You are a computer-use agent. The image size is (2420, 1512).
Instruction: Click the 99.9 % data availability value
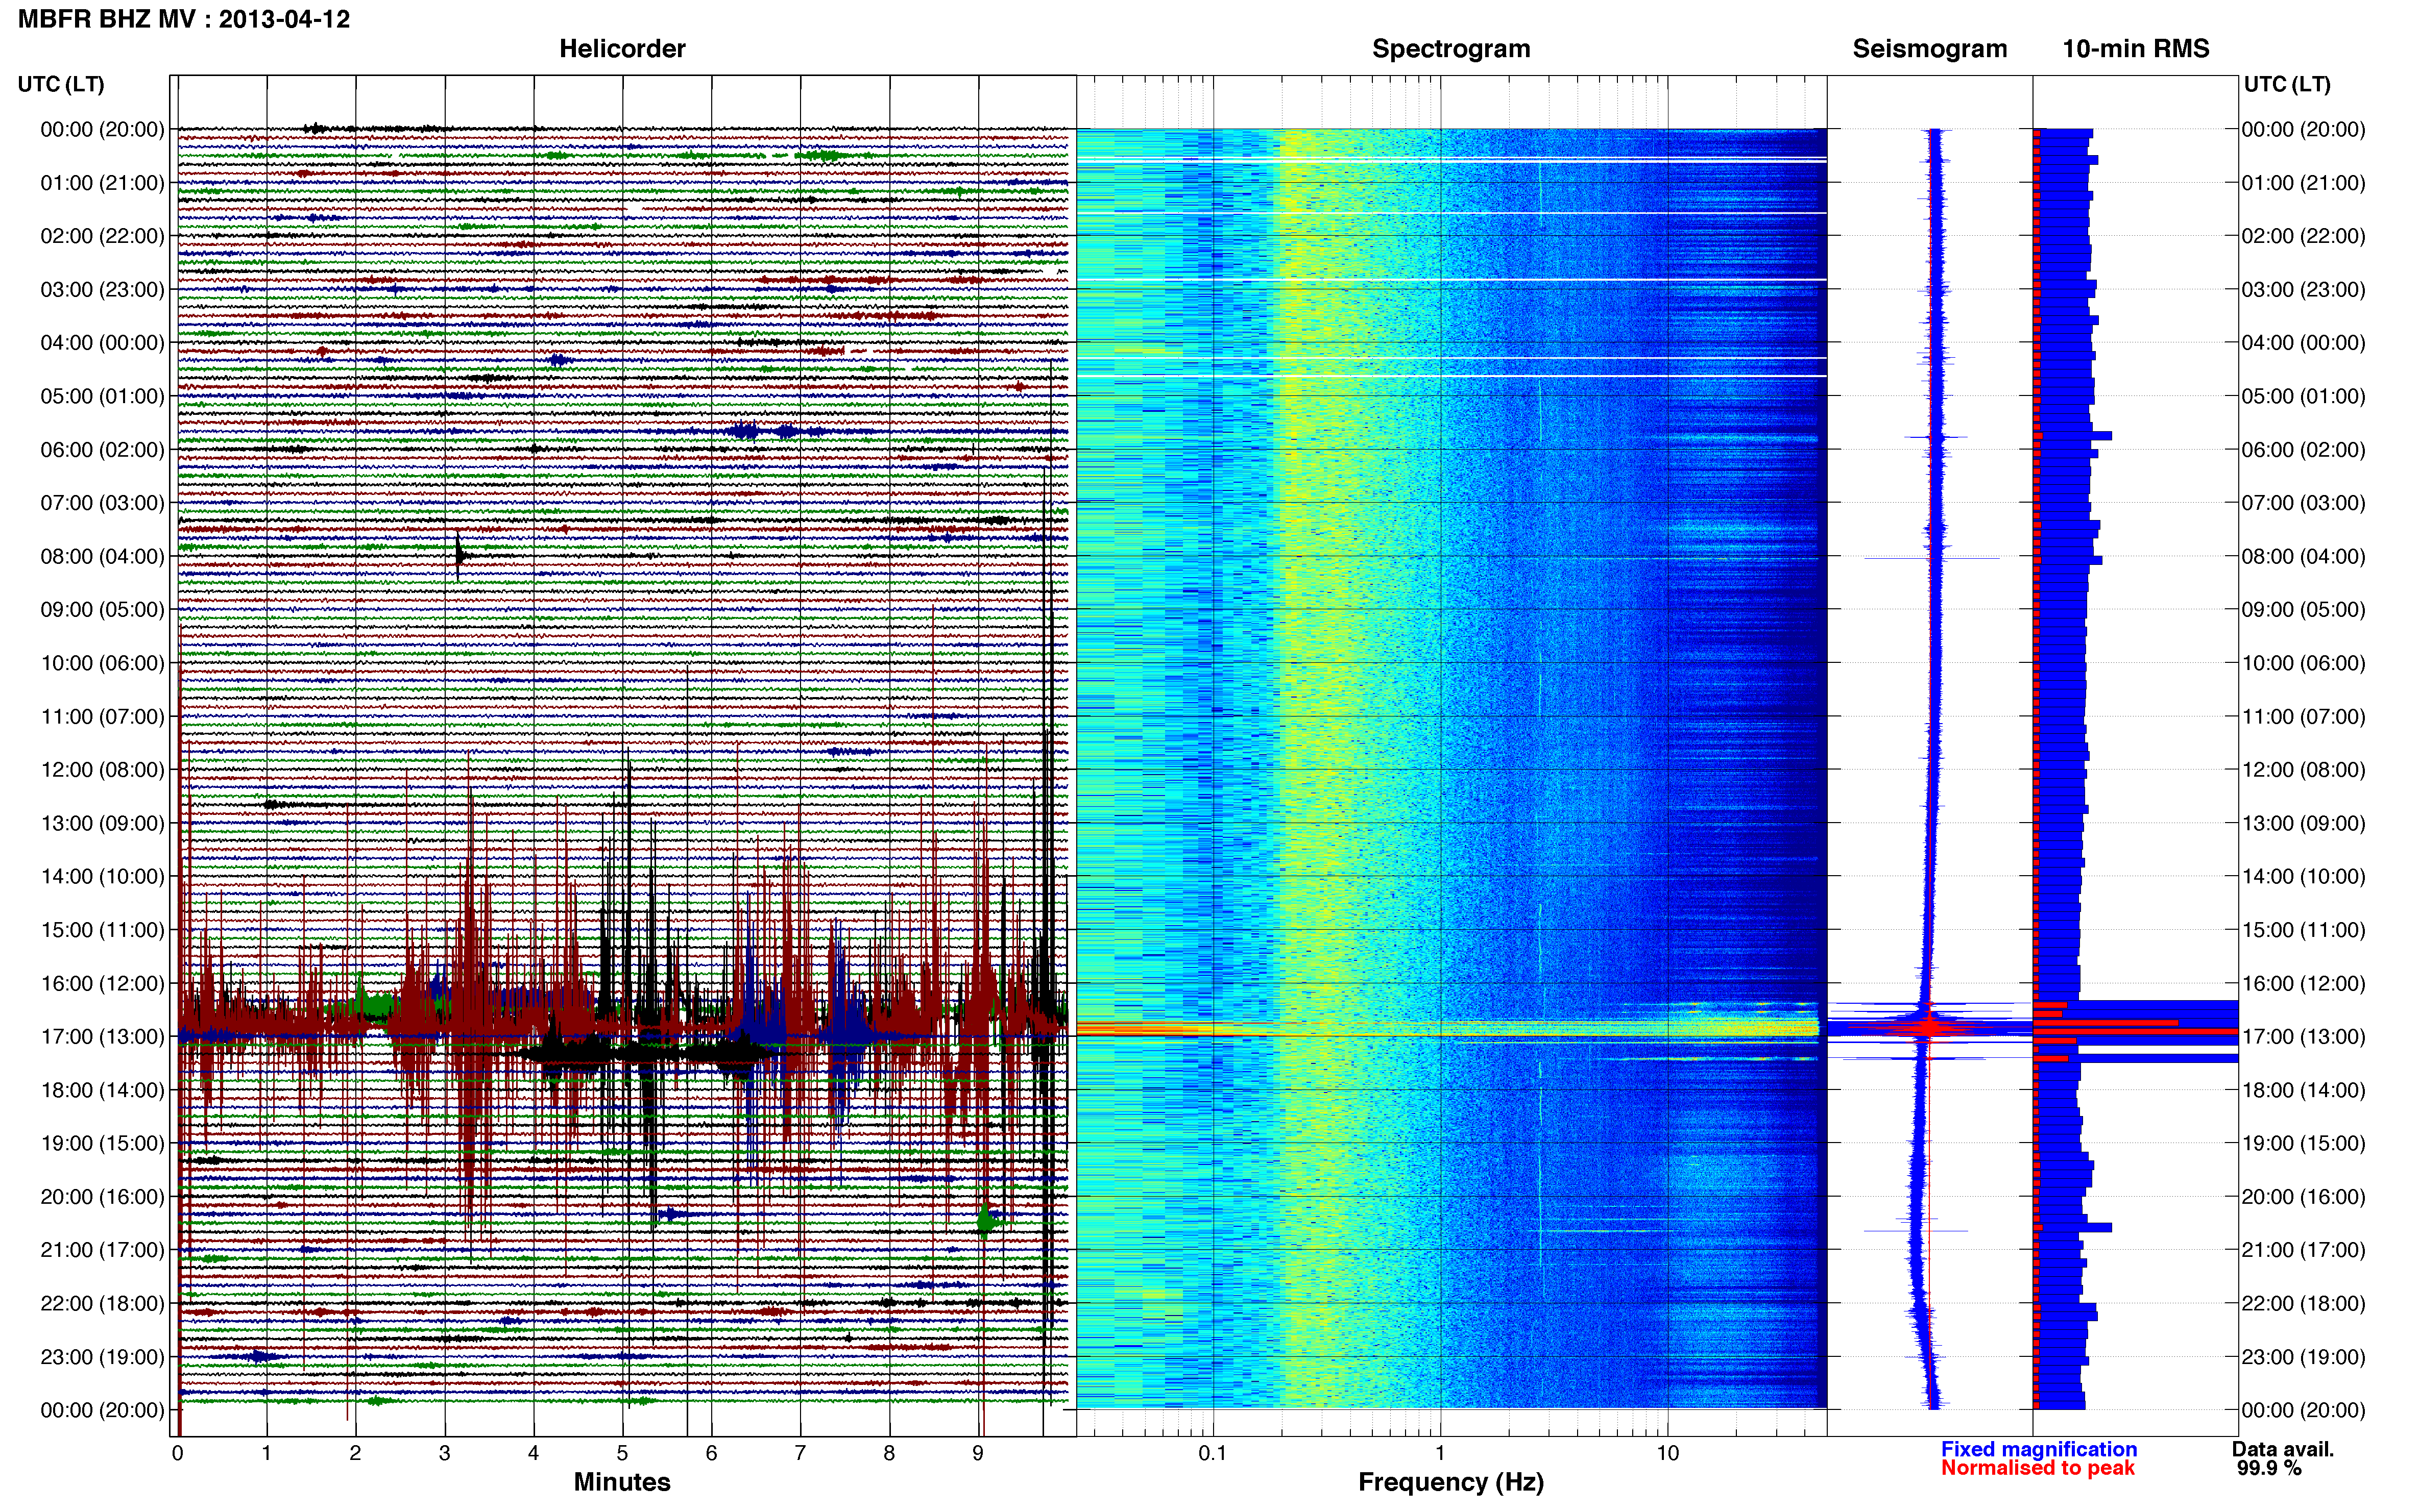(x=2270, y=1468)
